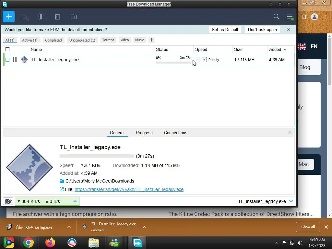
Task: Select the Active (1) filter tab
Action: (x=30, y=40)
